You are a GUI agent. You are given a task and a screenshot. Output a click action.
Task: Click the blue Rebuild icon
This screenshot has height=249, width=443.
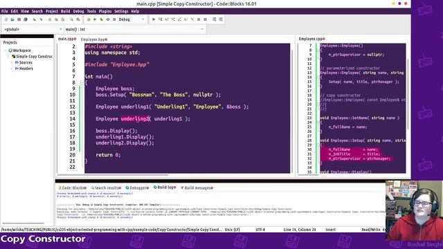click(x=108, y=19)
